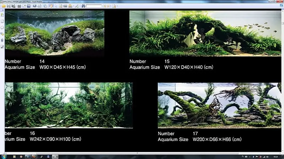Click the aquarium image Number 15
Image resolution: width=284 pixels, height=159 pixels.
point(206,33)
